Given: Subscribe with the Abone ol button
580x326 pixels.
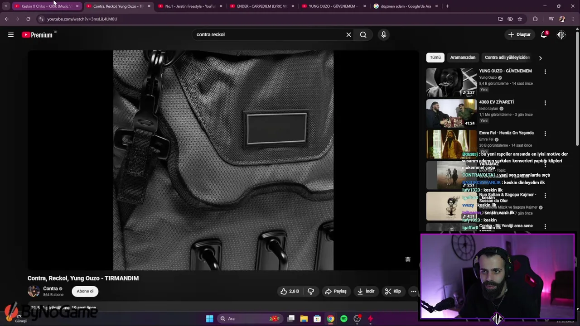Looking at the screenshot, I should coord(85,291).
